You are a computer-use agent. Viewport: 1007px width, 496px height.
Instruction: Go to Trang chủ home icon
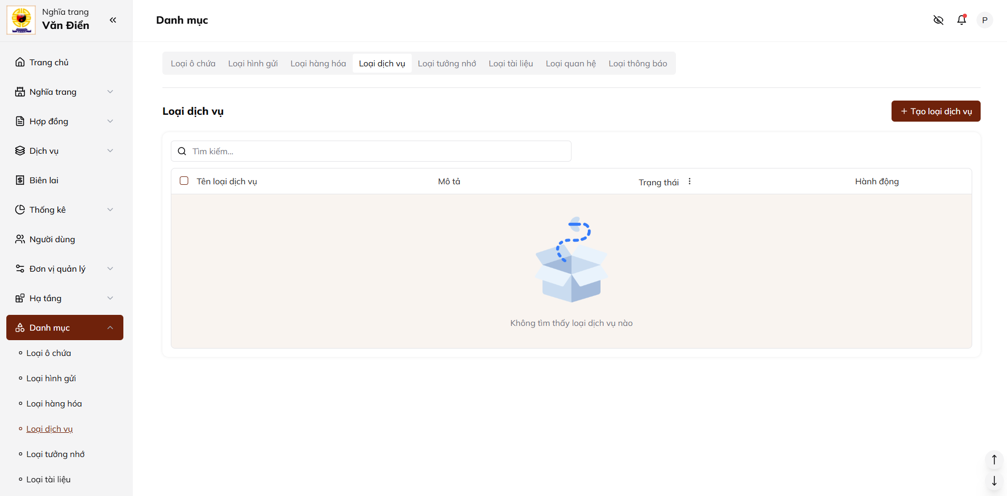(20, 62)
